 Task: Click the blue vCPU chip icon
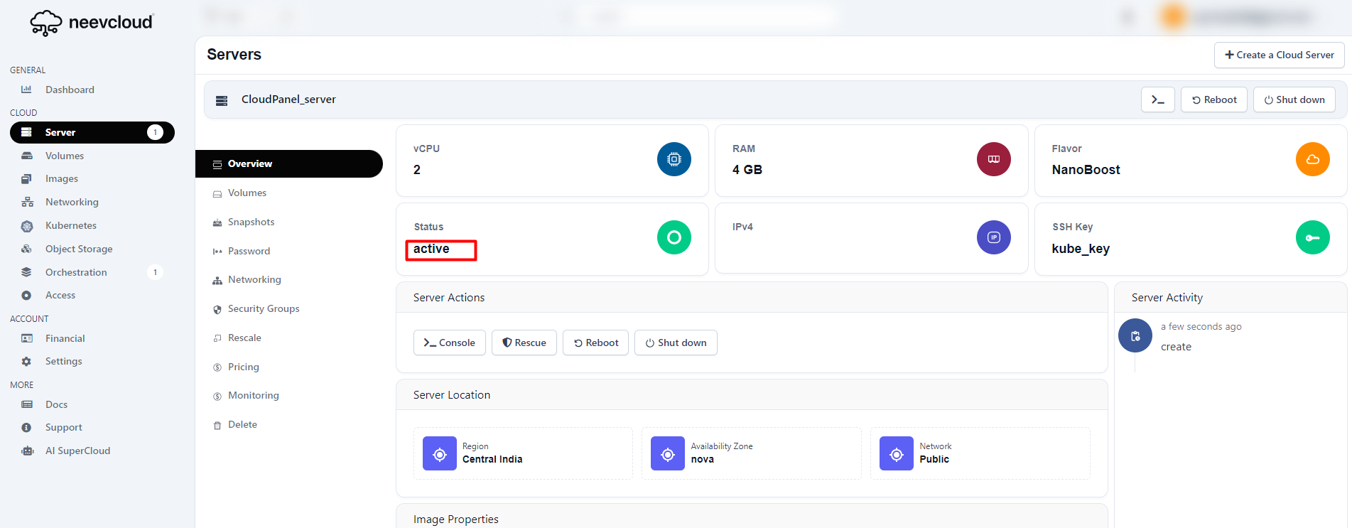click(x=674, y=159)
